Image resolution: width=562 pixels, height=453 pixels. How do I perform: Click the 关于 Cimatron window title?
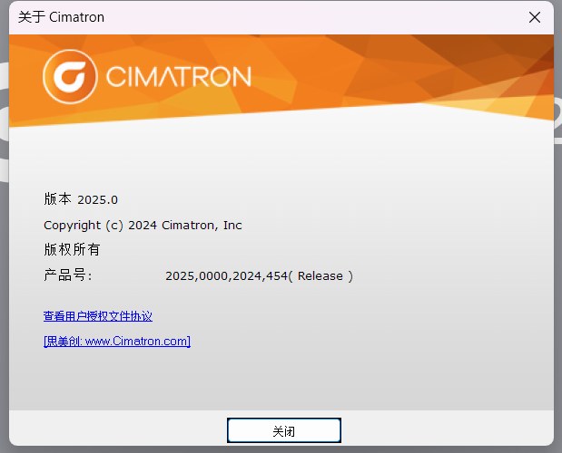(x=62, y=17)
